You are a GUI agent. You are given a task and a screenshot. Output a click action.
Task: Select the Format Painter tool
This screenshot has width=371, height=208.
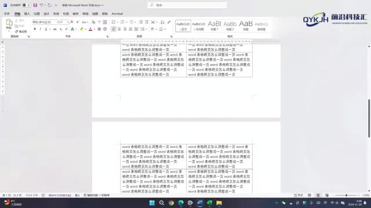21,31
